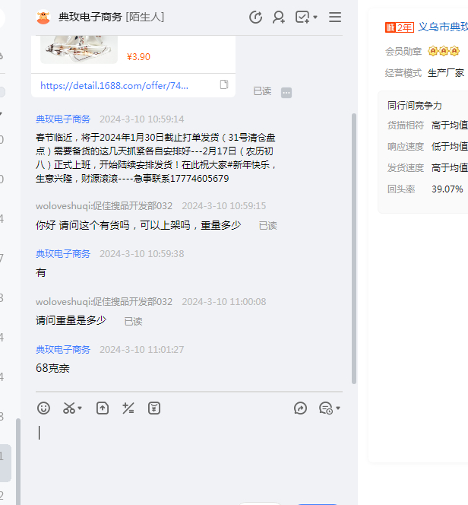Click the sender name 典玫电子商务 at 10:59:38

(x=63, y=254)
